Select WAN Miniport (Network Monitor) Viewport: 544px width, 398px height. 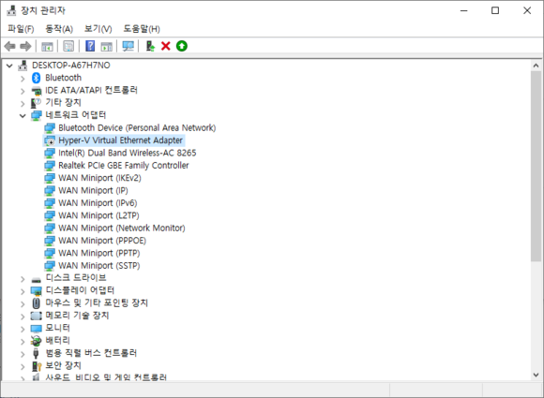point(122,228)
